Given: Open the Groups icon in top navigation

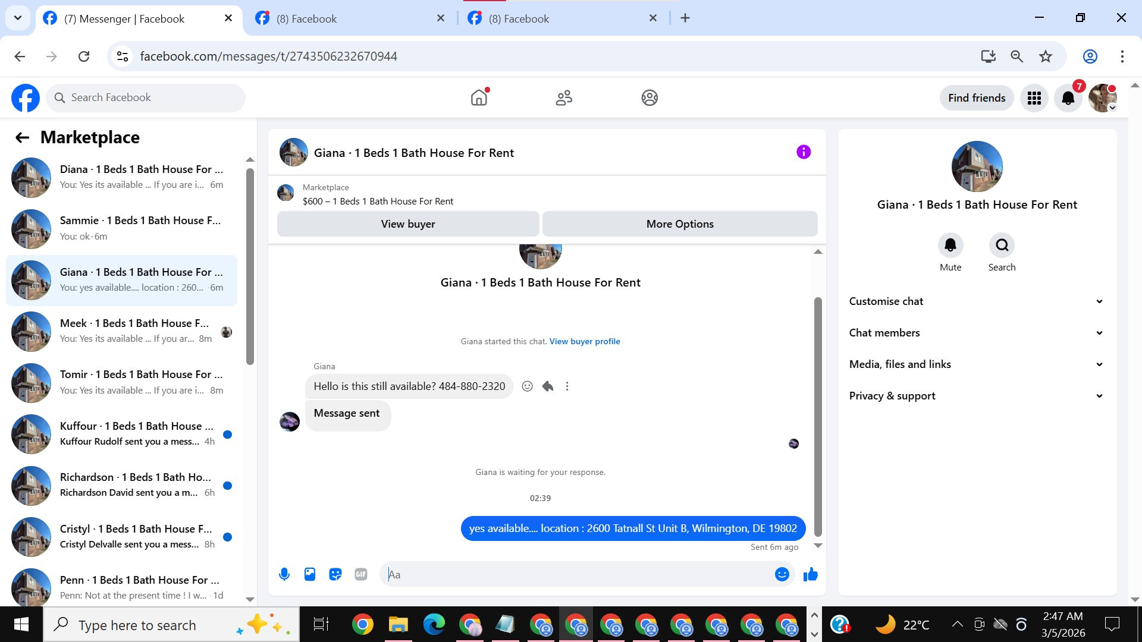Looking at the screenshot, I should (x=650, y=97).
